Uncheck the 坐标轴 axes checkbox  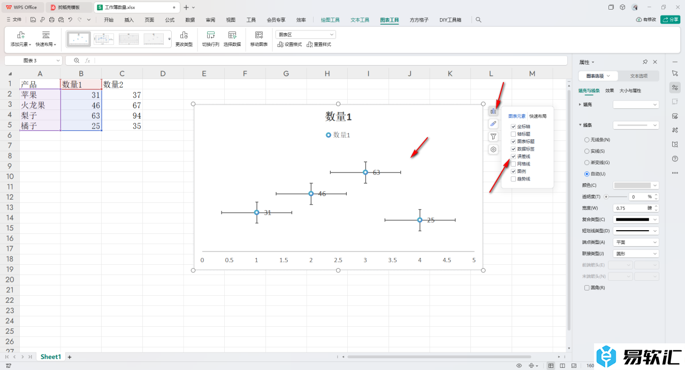click(x=514, y=127)
